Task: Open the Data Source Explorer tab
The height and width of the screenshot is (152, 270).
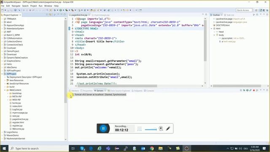Action: (119, 91)
